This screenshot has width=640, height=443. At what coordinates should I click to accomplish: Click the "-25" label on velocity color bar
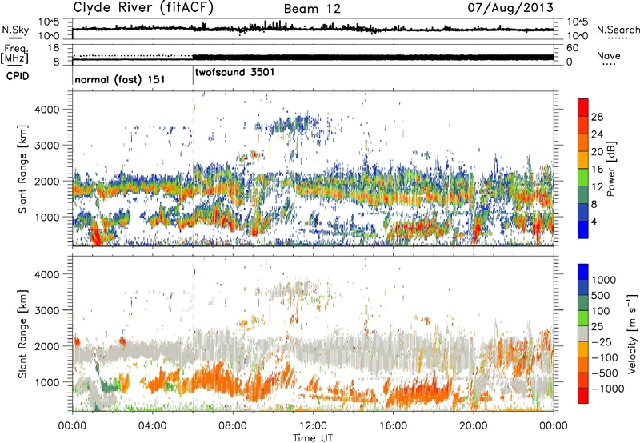click(x=602, y=342)
